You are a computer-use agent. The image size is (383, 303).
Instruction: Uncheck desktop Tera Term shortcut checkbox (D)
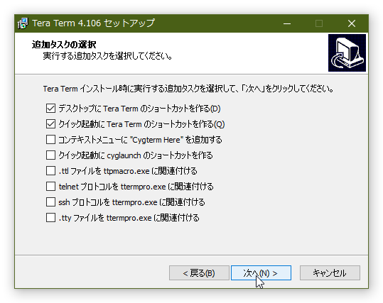[x=50, y=109]
